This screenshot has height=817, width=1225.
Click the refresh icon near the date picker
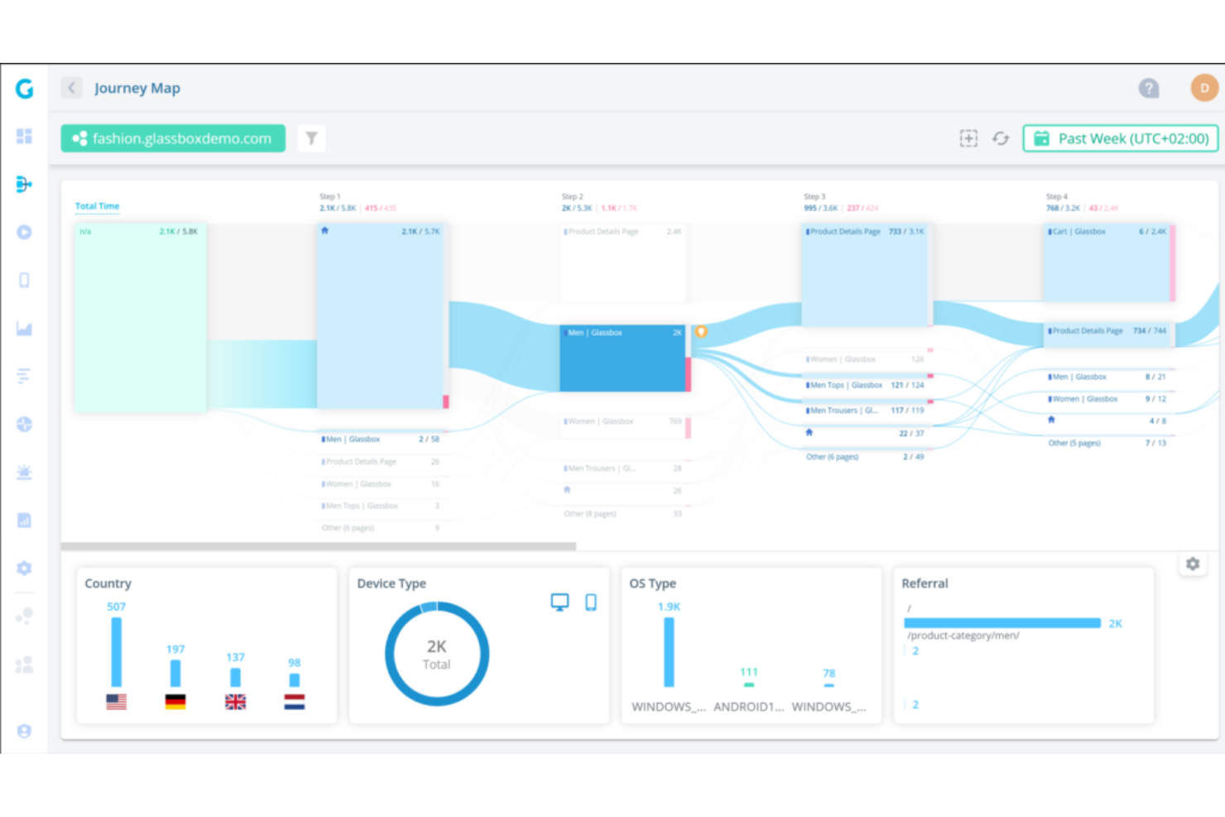click(1001, 138)
